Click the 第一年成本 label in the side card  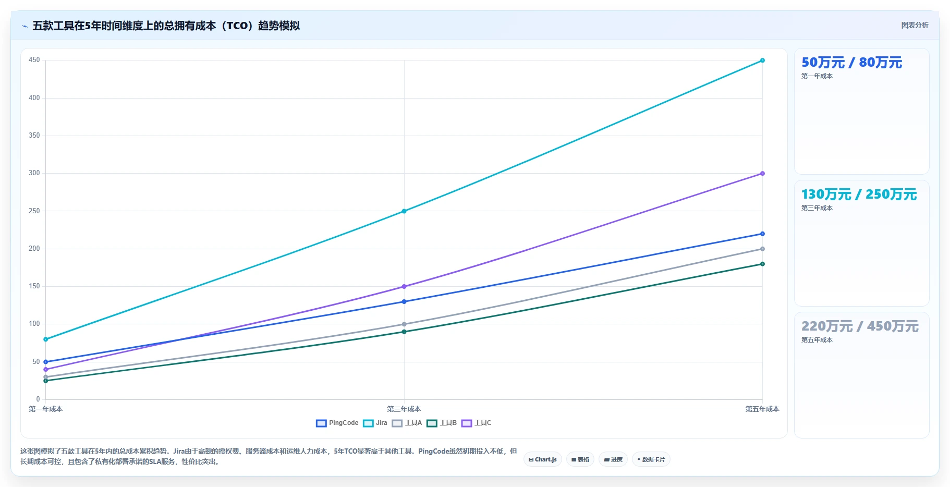[x=817, y=76]
